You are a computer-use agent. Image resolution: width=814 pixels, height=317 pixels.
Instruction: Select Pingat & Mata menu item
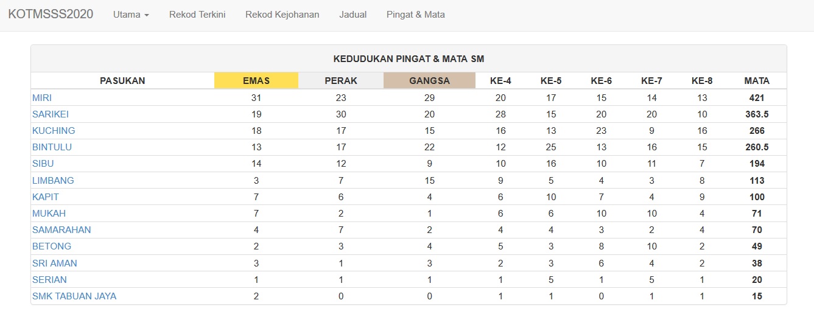pos(416,15)
